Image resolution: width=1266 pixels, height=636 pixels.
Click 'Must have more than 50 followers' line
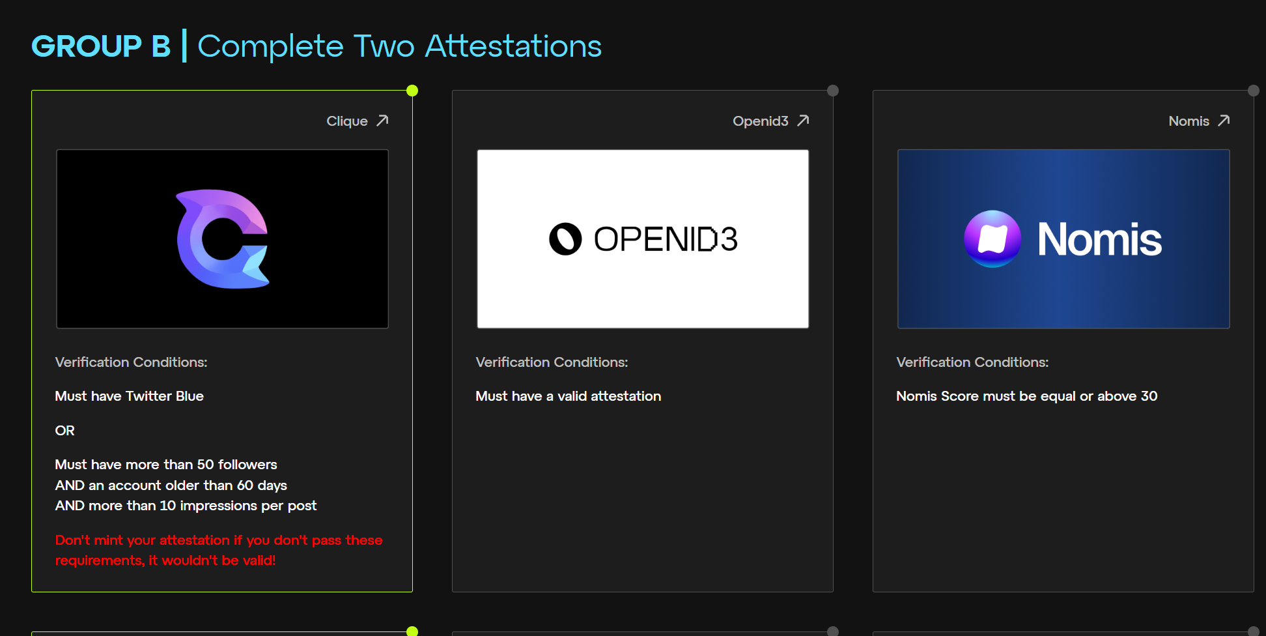[x=166, y=465]
